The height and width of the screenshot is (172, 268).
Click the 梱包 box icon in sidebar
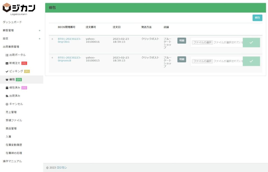[x=7, y=80]
